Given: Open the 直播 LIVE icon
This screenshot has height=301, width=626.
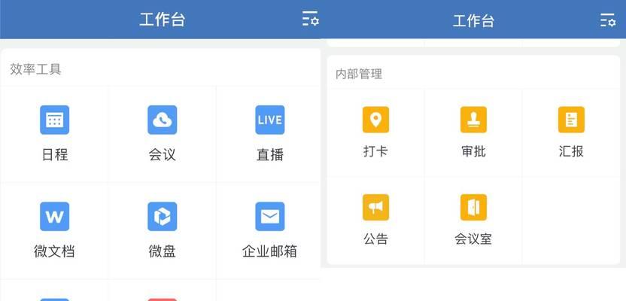Looking at the screenshot, I should pyautogui.click(x=270, y=120).
